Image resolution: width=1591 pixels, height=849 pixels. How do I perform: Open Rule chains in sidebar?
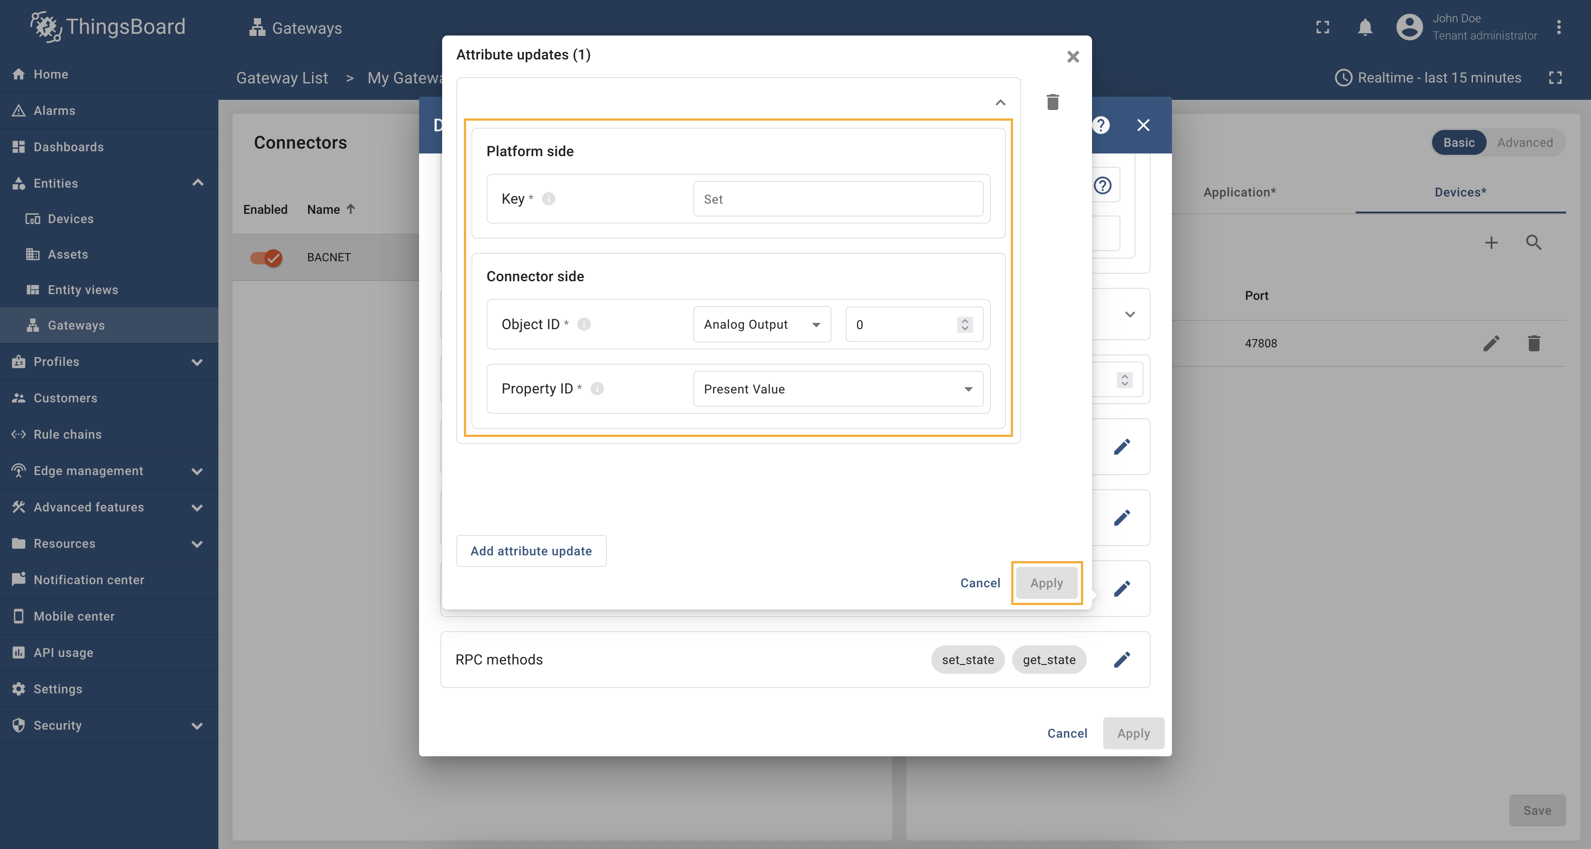[x=67, y=434]
